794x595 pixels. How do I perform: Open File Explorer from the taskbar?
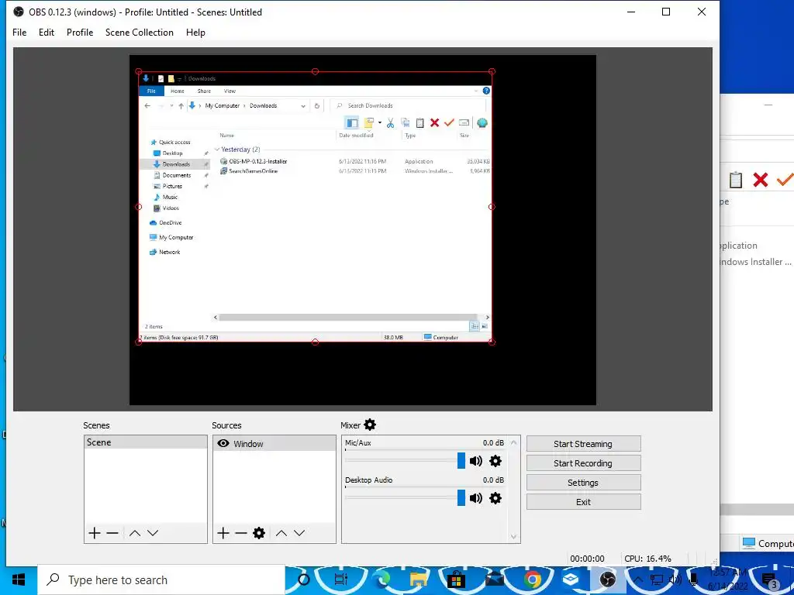[419, 580]
